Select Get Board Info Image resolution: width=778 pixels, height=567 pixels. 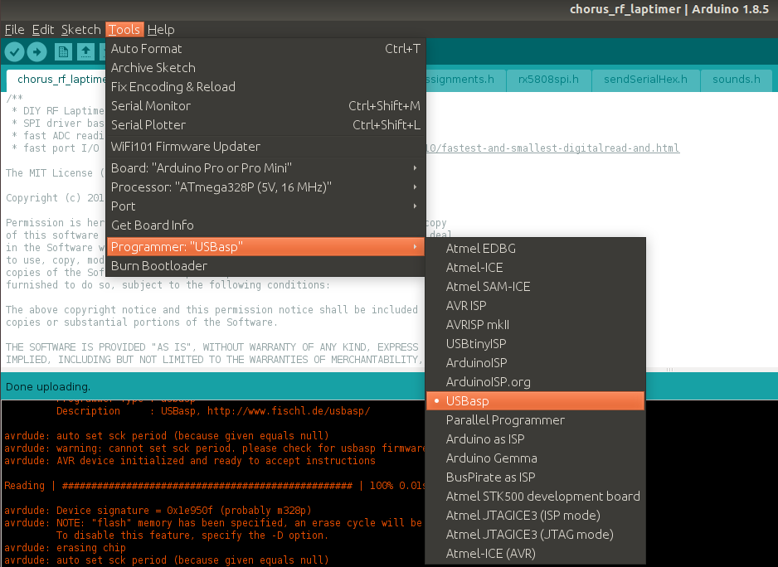point(265,225)
